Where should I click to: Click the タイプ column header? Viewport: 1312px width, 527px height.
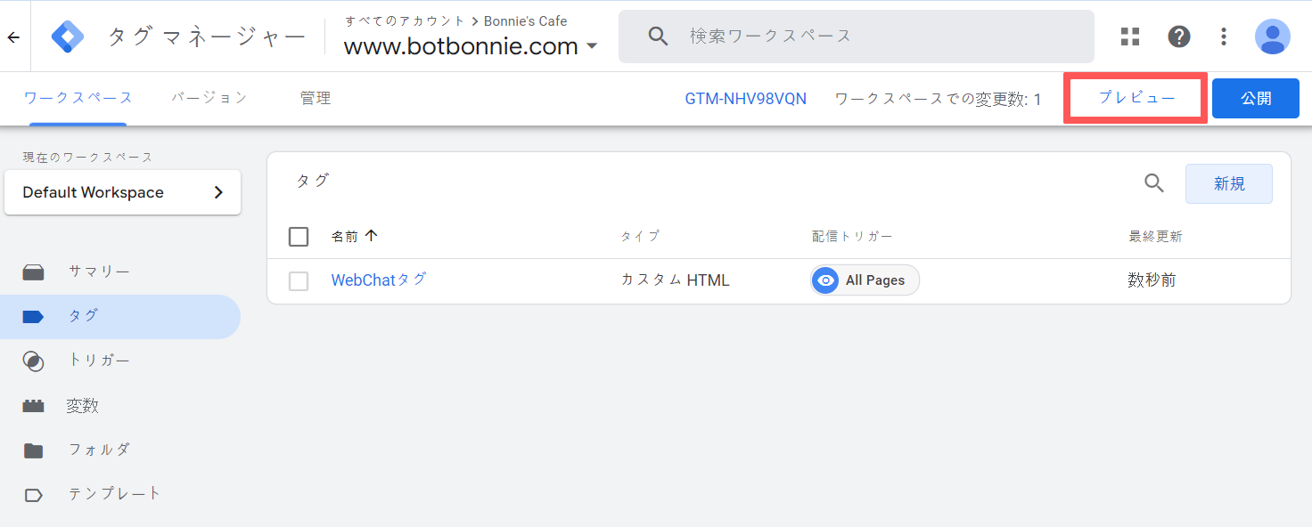click(x=640, y=236)
